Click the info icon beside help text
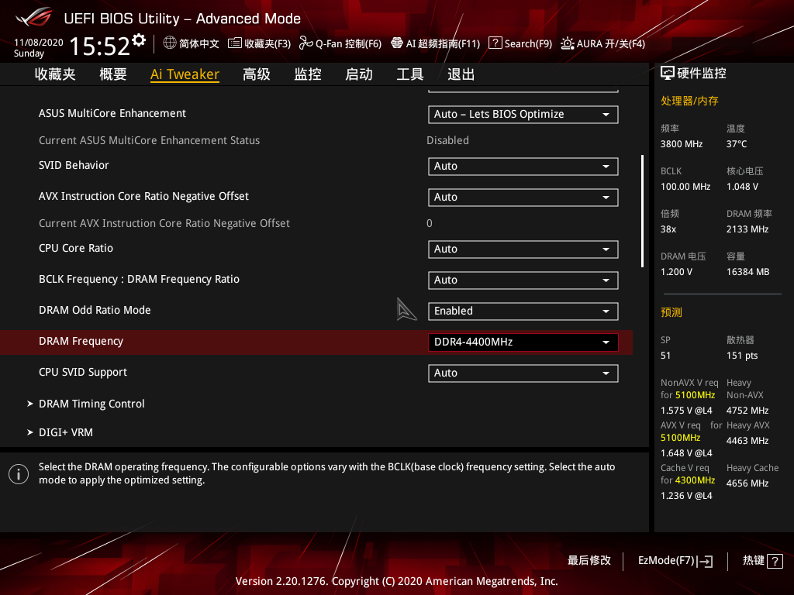 pyautogui.click(x=19, y=474)
